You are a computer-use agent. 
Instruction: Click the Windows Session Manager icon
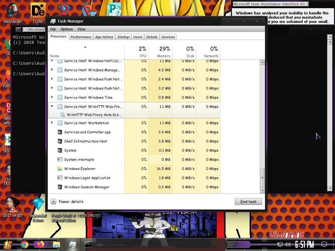point(60,187)
